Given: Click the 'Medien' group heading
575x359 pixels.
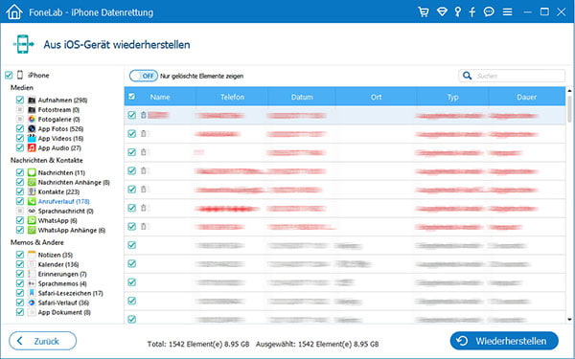Looking at the screenshot, I should click(x=22, y=87).
